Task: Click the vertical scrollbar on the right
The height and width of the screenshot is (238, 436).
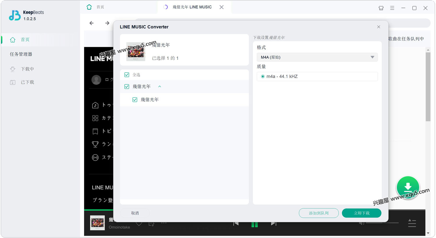Action: click(428, 87)
